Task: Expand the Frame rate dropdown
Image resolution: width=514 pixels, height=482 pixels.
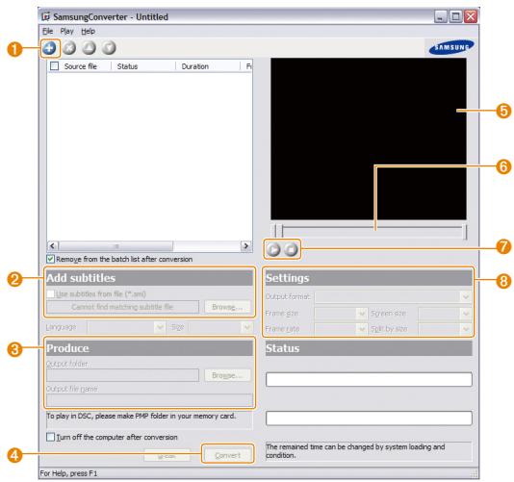Action: [x=361, y=329]
